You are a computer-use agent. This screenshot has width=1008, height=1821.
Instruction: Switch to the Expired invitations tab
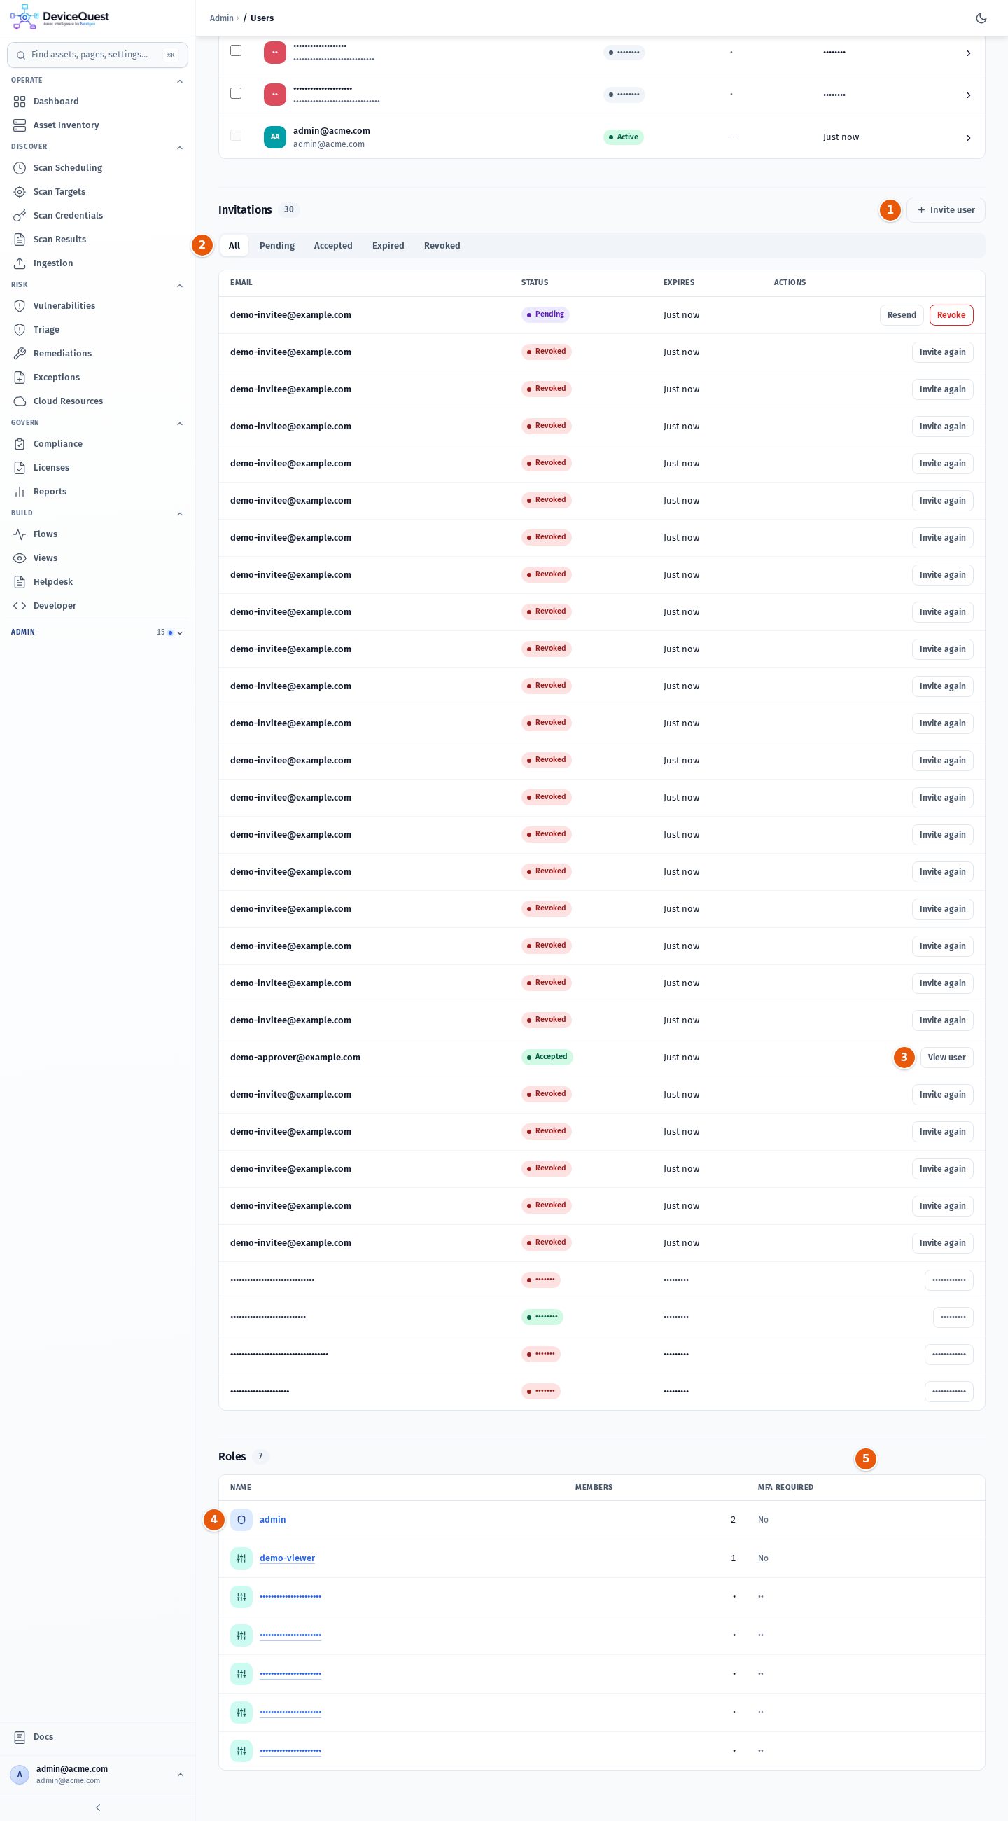388,245
